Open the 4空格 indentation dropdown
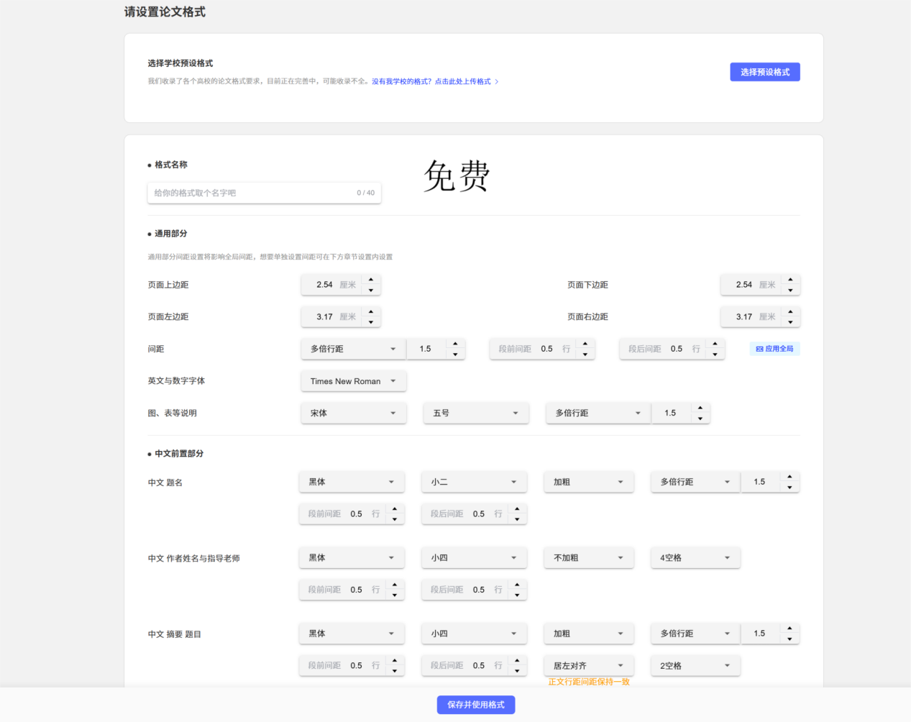Screen dimensions: 911x722 pyautogui.click(x=695, y=557)
